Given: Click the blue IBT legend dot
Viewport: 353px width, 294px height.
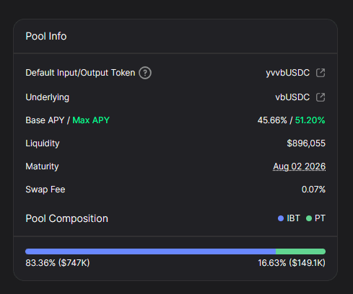Looking at the screenshot, I should pyautogui.click(x=281, y=218).
